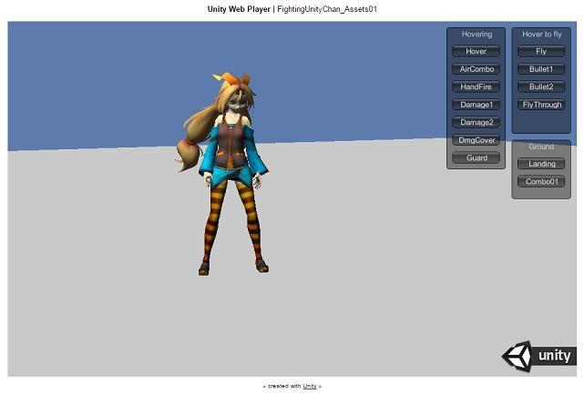The image size is (584, 395).
Task: Play the HandFire animation
Action: click(476, 87)
